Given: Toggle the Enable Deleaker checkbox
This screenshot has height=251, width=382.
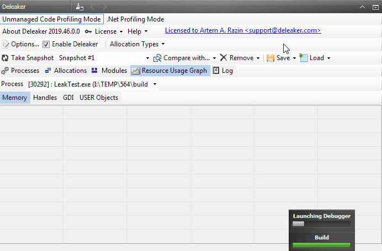Looking at the screenshot, I should pos(46,44).
